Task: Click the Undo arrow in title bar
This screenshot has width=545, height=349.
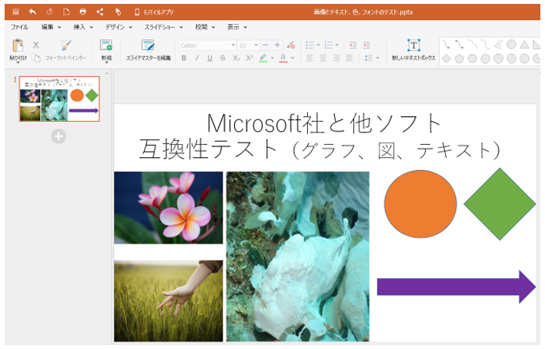Action: coord(32,12)
